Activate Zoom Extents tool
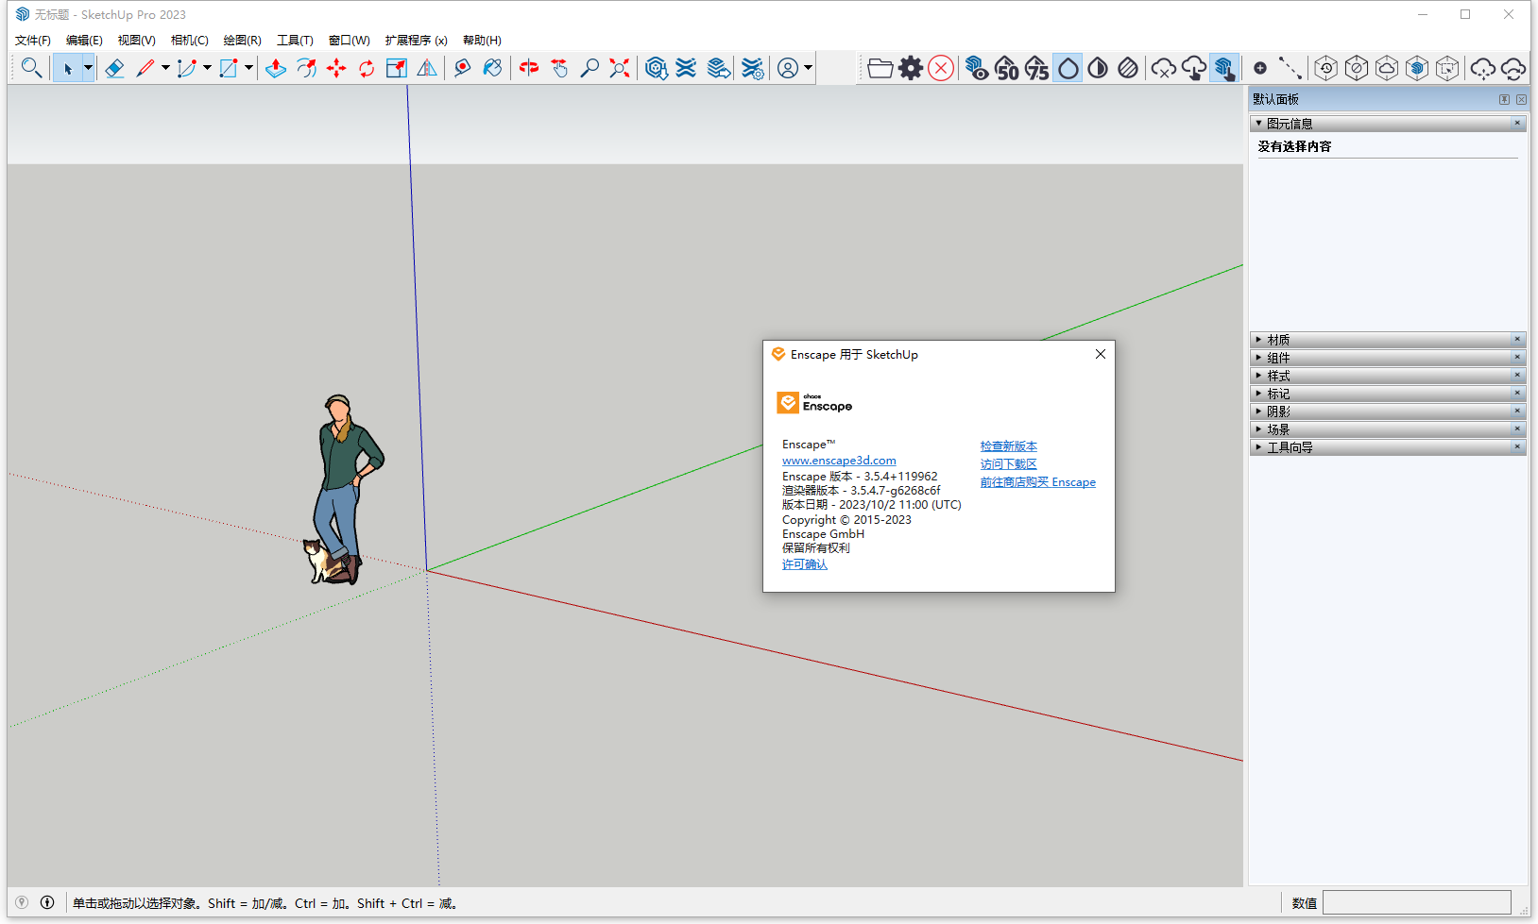This screenshot has height=924, width=1538. (x=620, y=68)
